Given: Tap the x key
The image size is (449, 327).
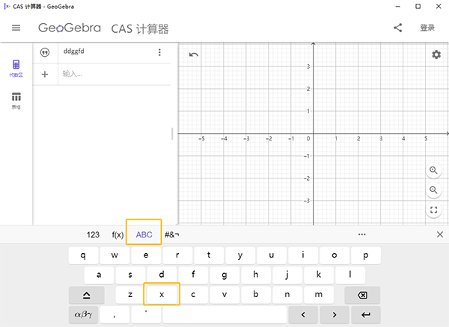Looking at the screenshot, I should 162,294.
